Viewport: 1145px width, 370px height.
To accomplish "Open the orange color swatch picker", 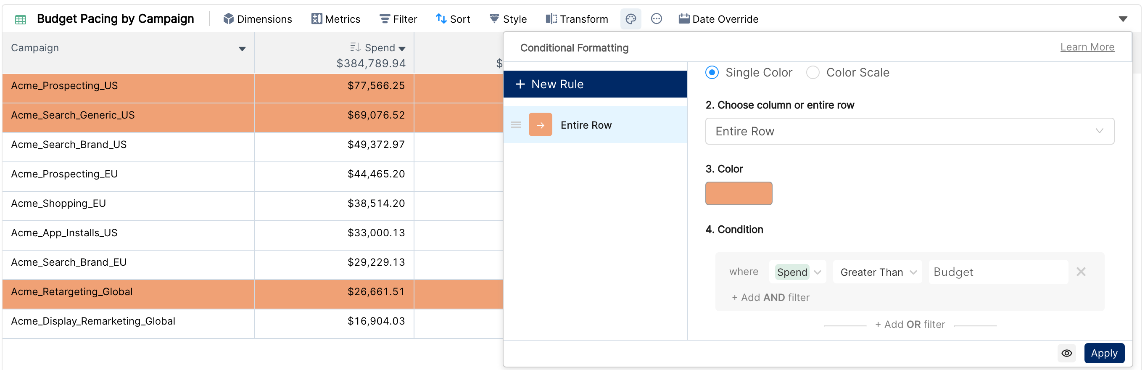I will click(738, 193).
